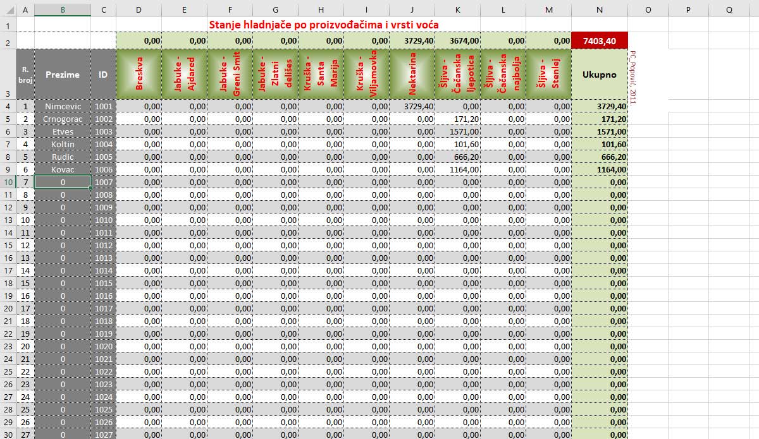
Task: Select column header Q
Action: (729, 9)
